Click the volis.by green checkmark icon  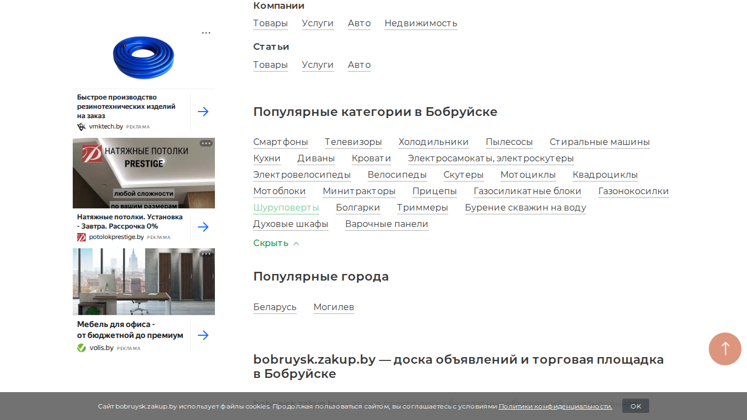coord(81,348)
